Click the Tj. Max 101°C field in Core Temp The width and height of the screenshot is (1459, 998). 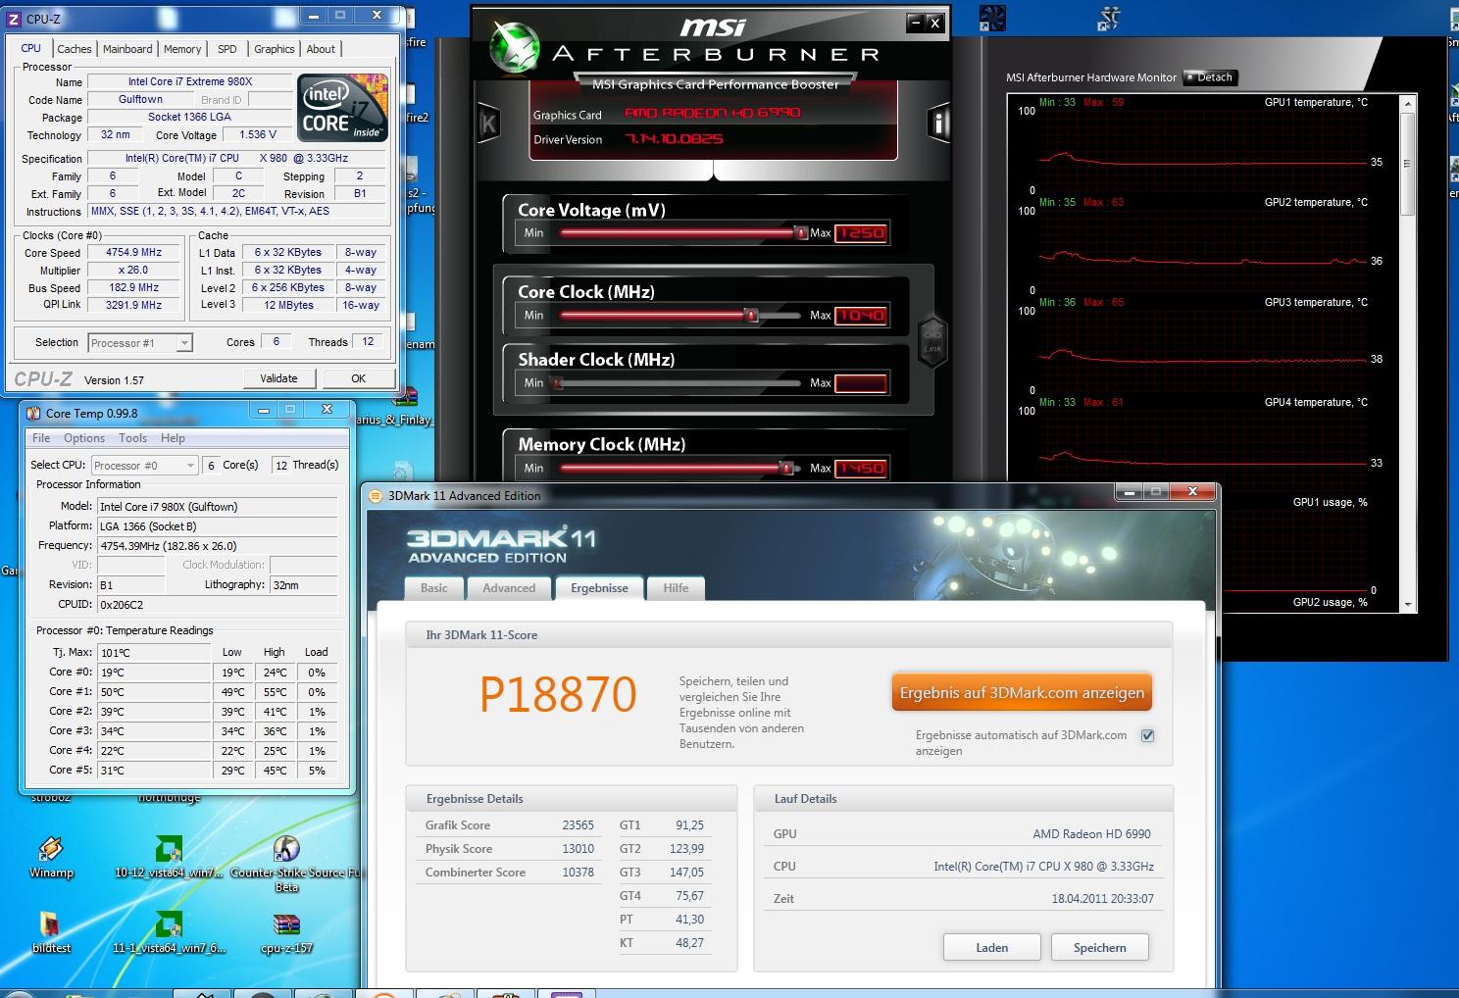point(153,652)
